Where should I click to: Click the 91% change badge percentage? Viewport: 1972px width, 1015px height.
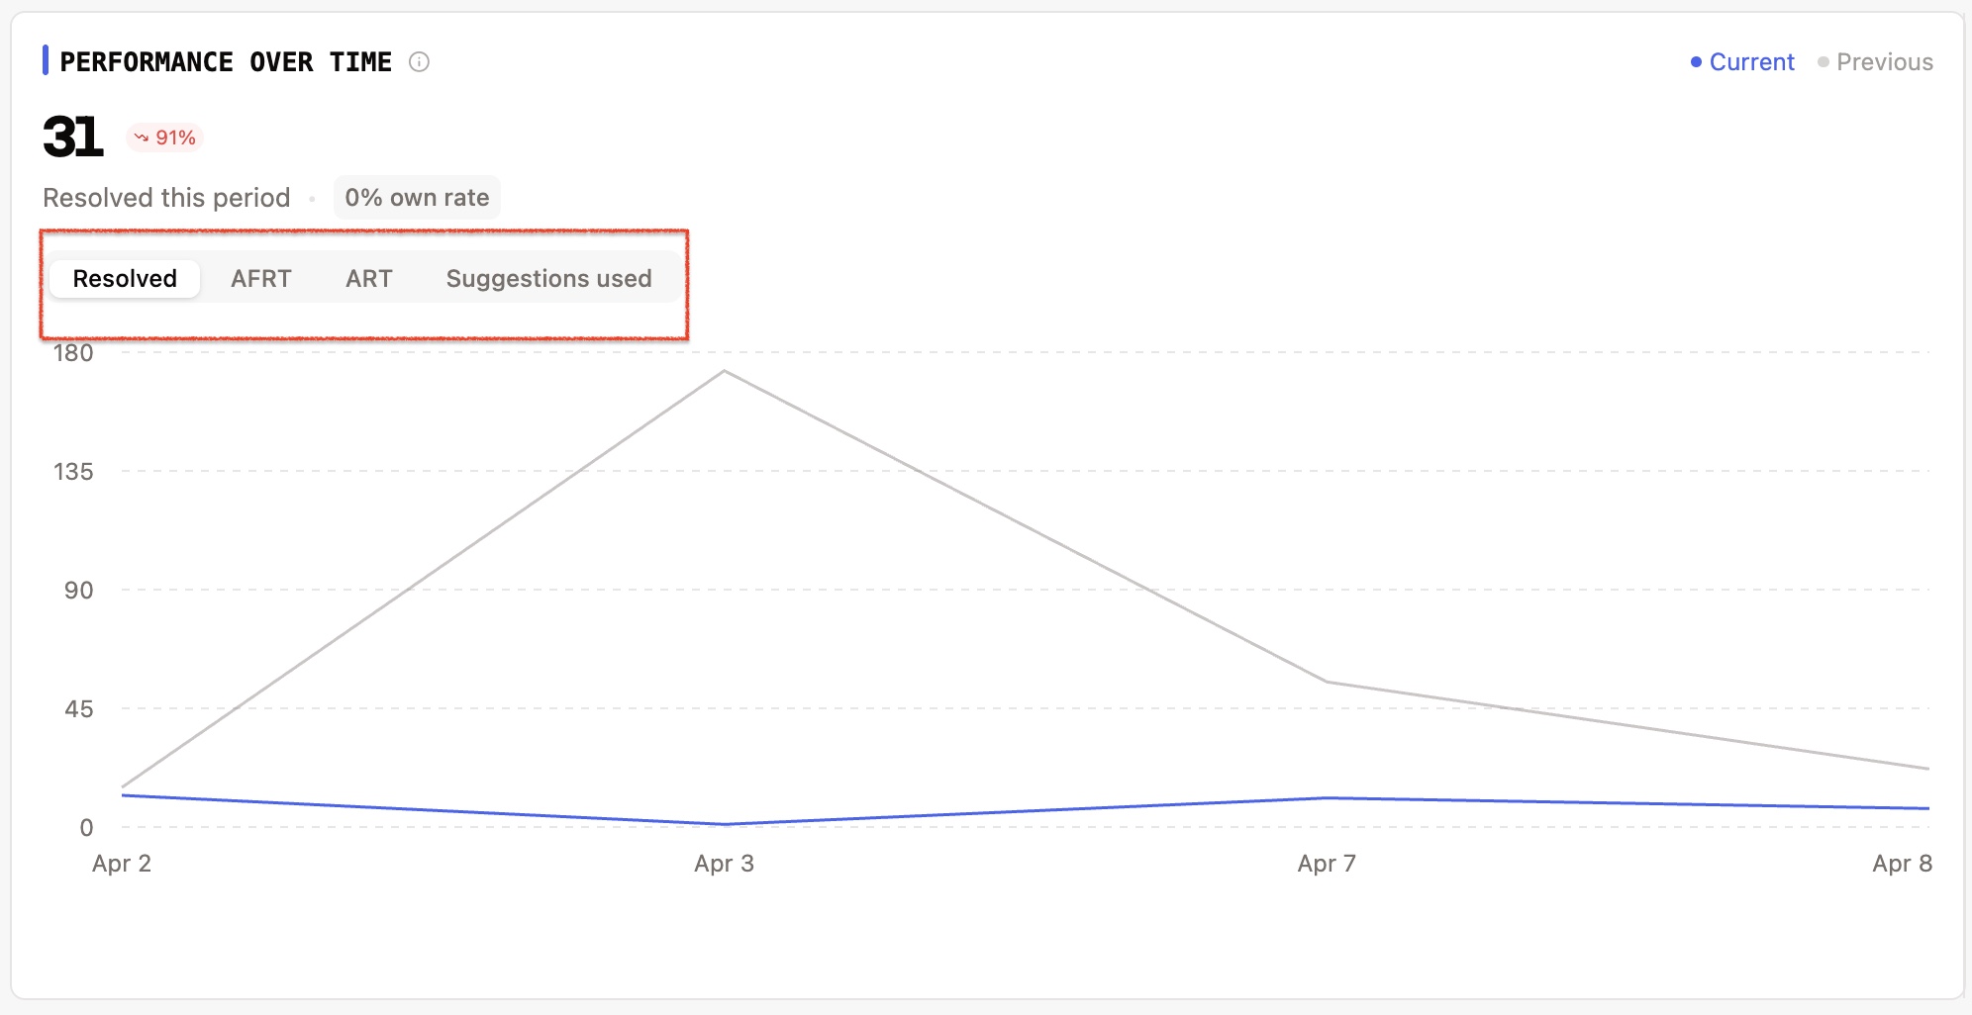175,138
